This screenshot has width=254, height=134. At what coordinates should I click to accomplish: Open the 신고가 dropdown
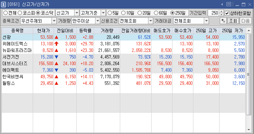click(77, 13)
